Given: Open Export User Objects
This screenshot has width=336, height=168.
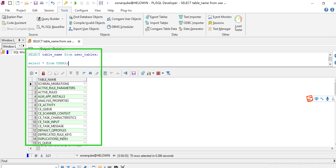Looking at the screenshot, I should tap(84, 29).
